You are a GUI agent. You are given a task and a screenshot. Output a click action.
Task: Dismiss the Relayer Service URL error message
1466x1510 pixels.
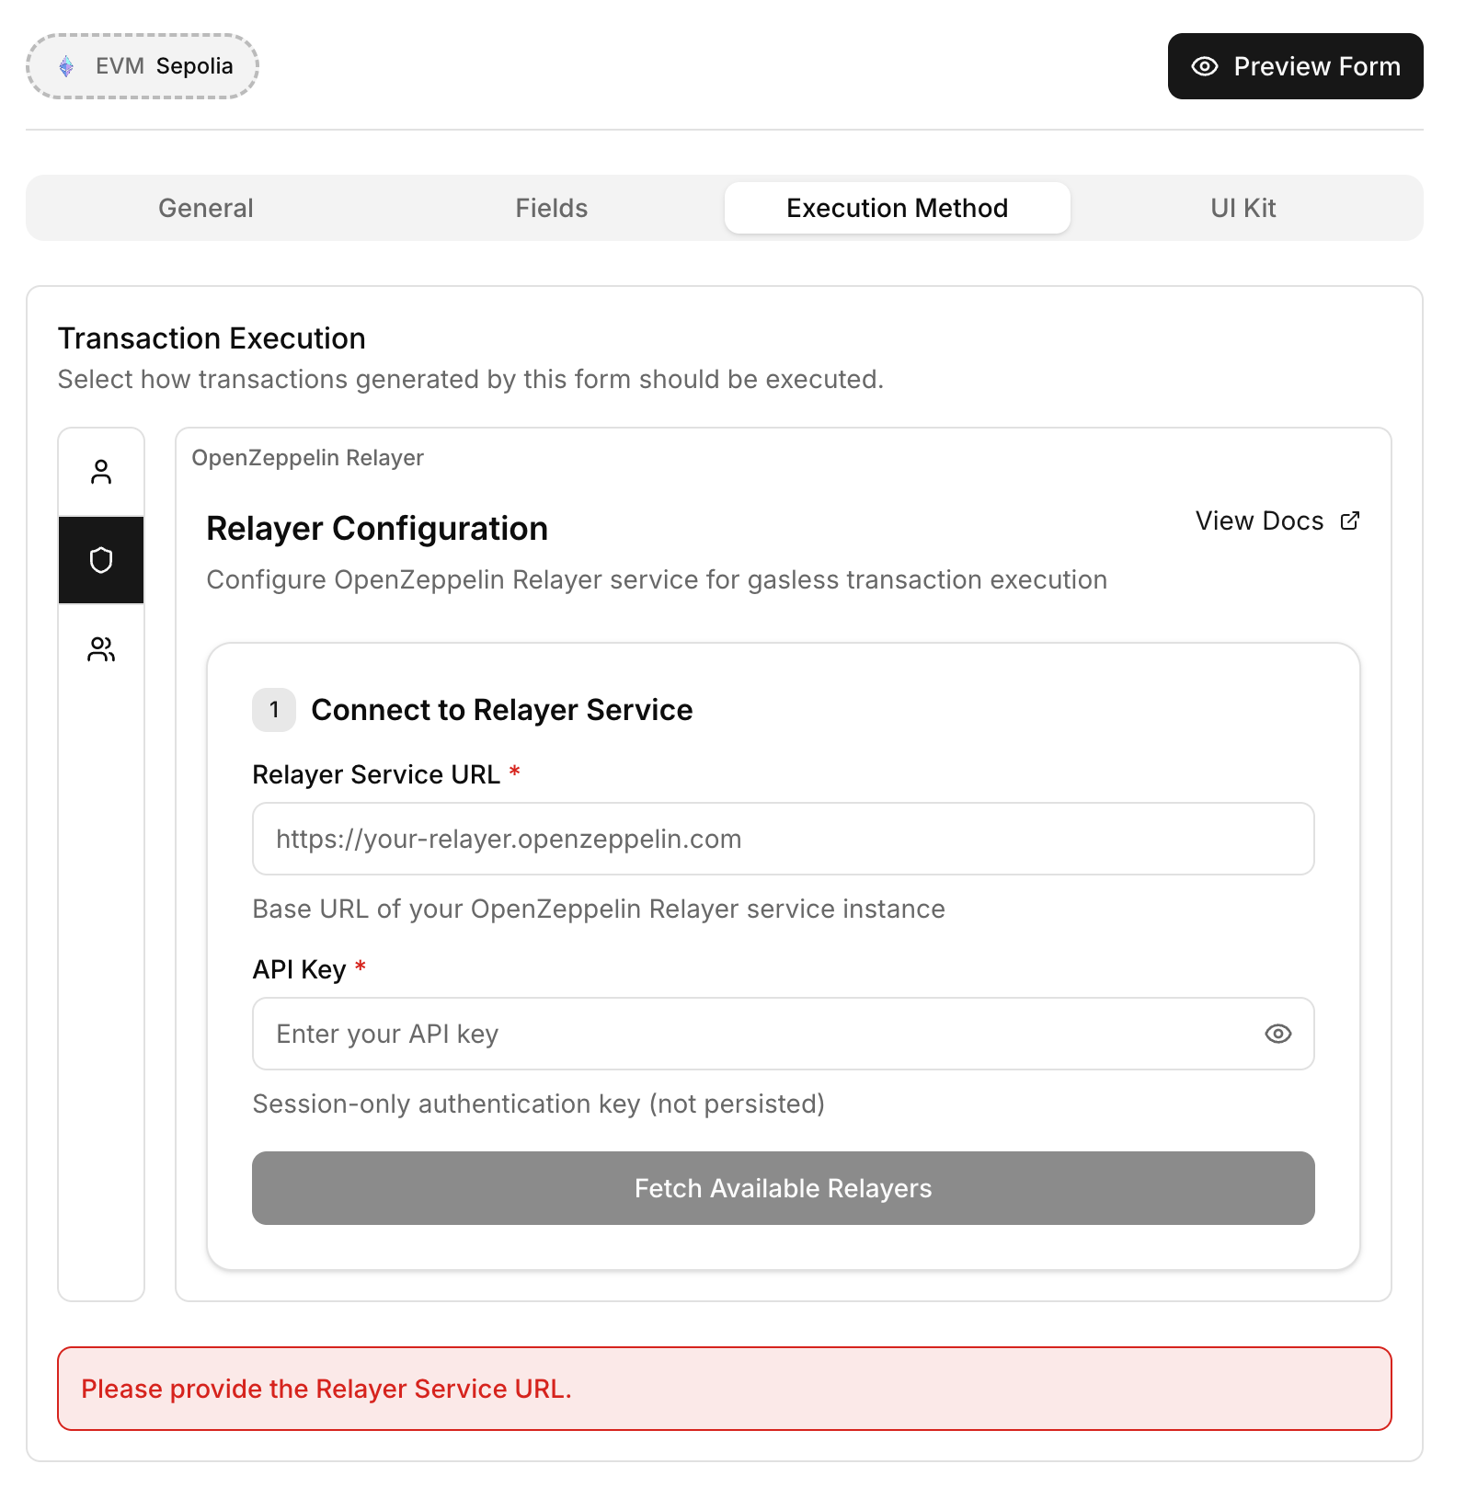pyautogui.click(x=726, y=1389)
